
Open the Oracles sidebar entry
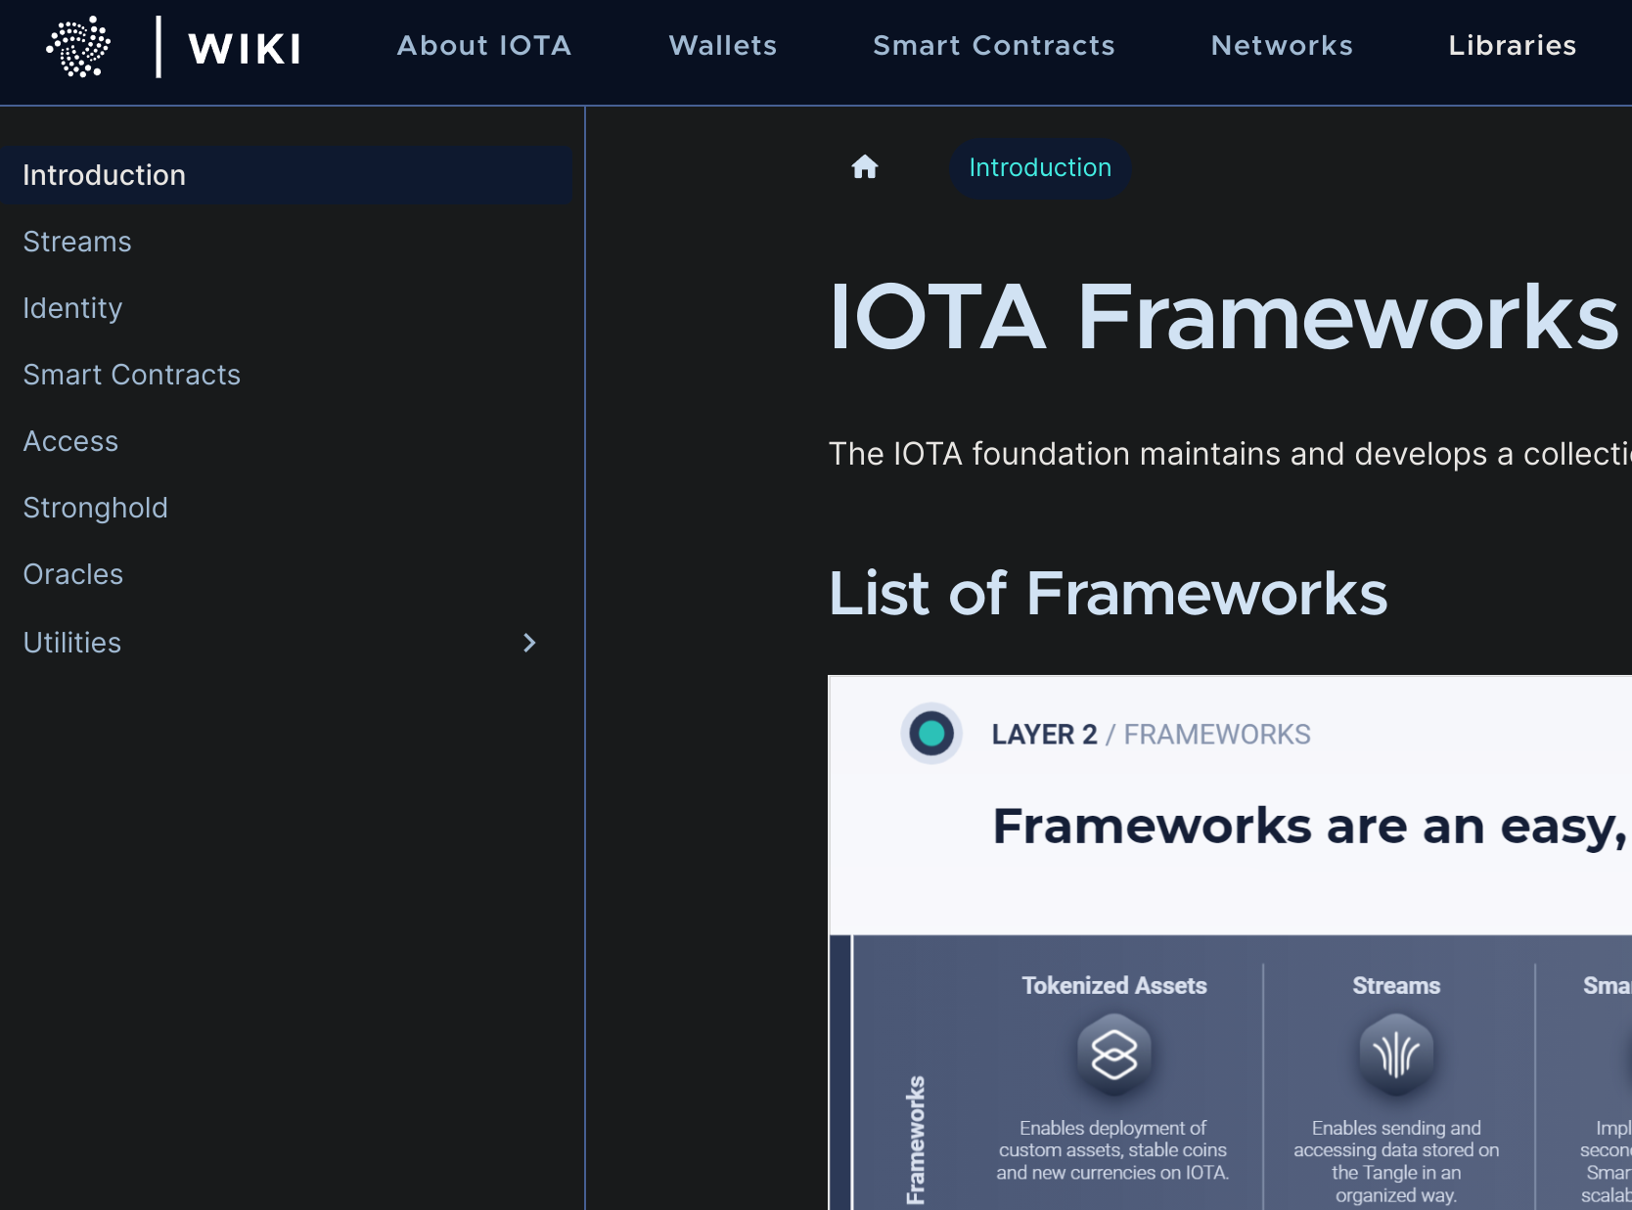pyautogui.click(x=72, y=574)
